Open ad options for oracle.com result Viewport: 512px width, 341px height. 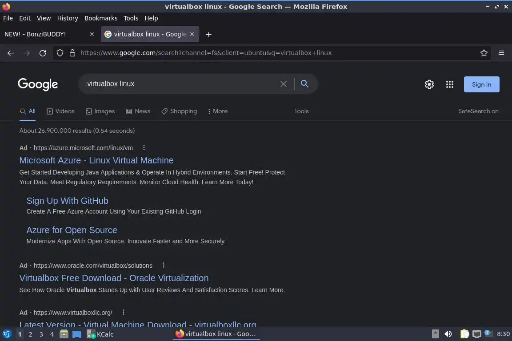click(x=163, y=265)
